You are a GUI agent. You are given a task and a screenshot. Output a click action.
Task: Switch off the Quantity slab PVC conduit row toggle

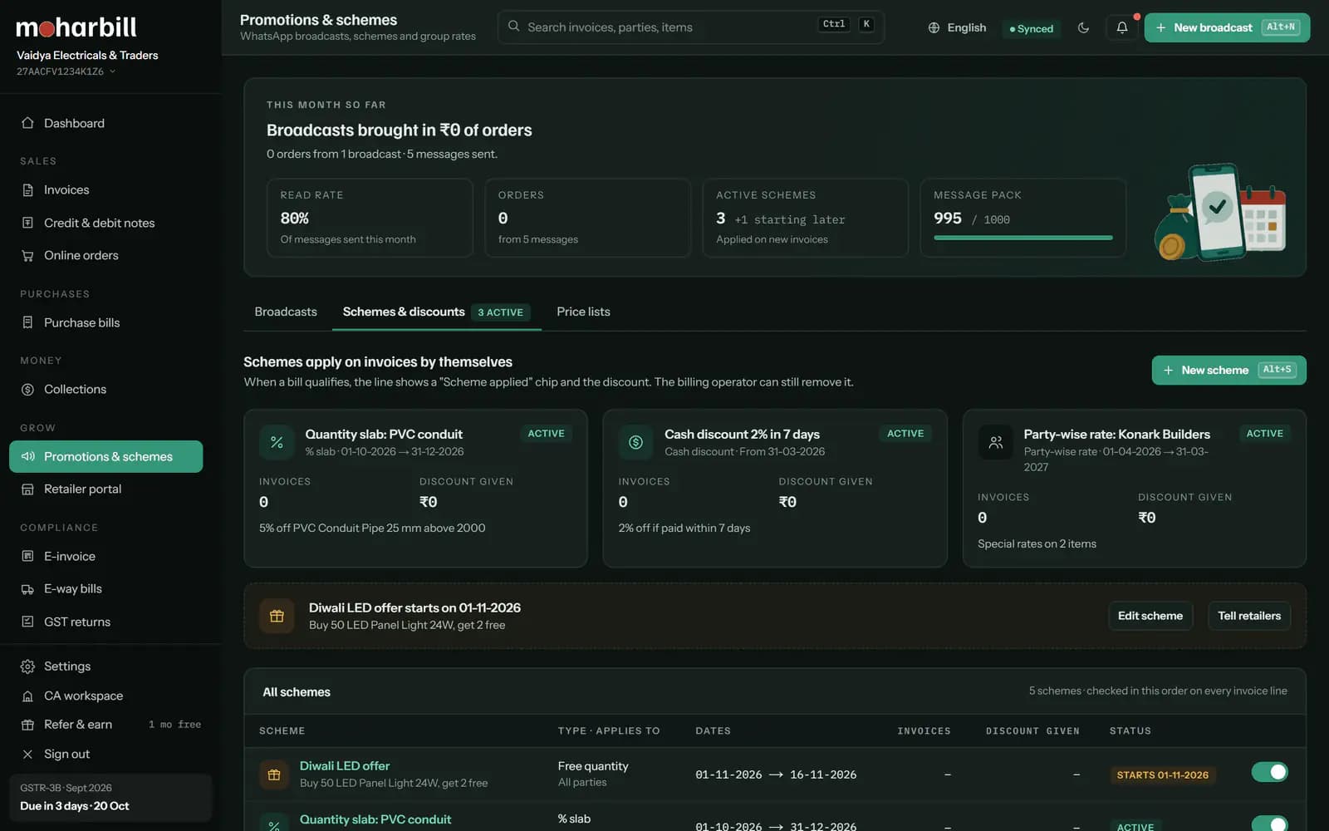pyautogui.click(x=1269, y=824)
